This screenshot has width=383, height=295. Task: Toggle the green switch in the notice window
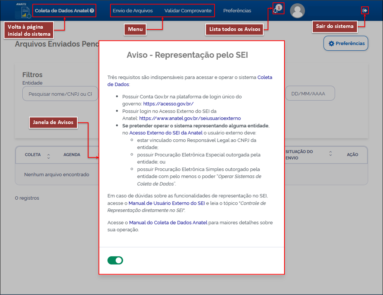(x=115, y=260)
